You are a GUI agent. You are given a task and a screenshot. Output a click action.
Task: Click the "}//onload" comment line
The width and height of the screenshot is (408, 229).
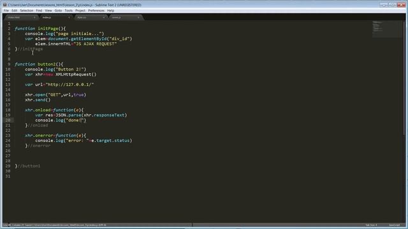[x=36, y=125]
